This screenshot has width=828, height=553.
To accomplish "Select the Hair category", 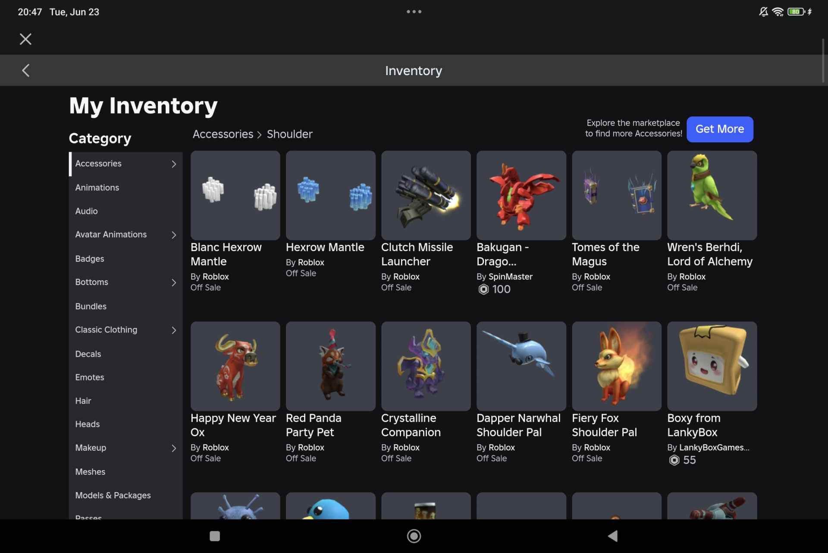I will 125,401.
